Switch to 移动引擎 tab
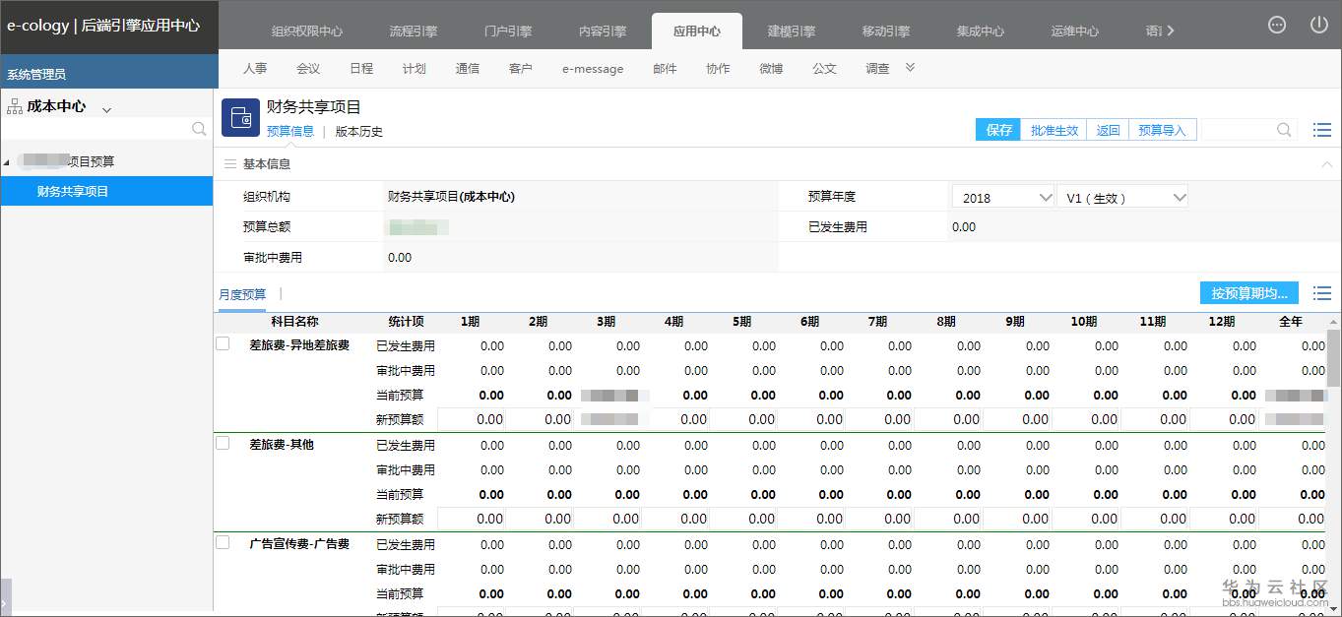1342x617 pixels. (886, 31)
